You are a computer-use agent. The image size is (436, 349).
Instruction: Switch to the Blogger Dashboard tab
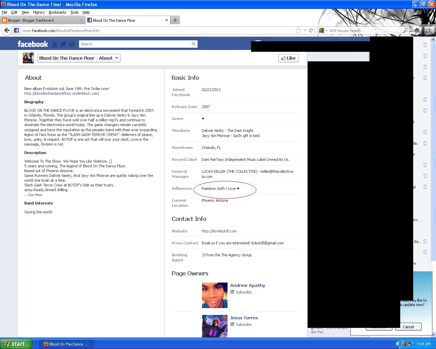(42, 20)
